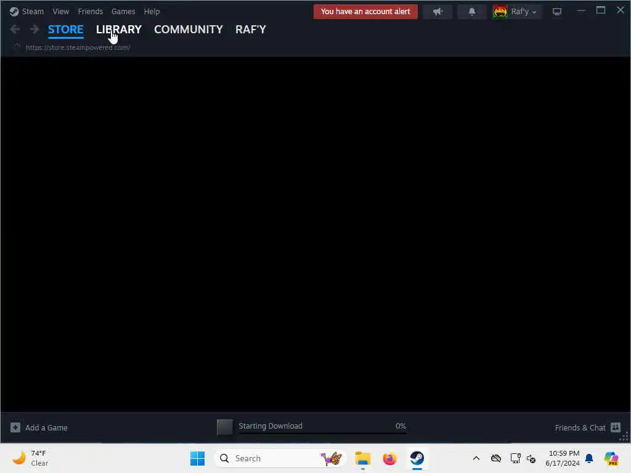631x473 pixels.
Task: Click the account alert banner
Action: [365, 11]
